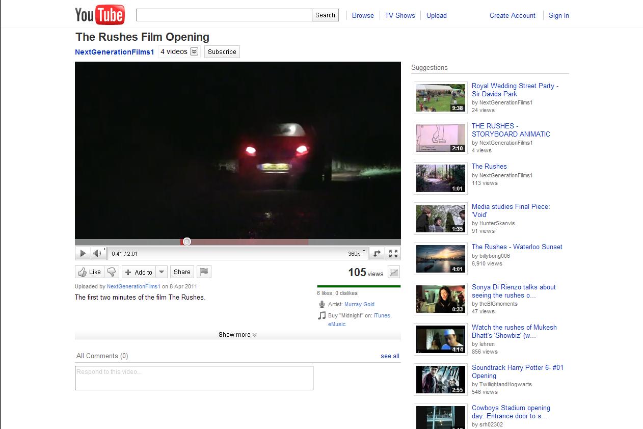643x429 pixels.
Task: Flag this video as inappropriate
Action: pos(204,272)
